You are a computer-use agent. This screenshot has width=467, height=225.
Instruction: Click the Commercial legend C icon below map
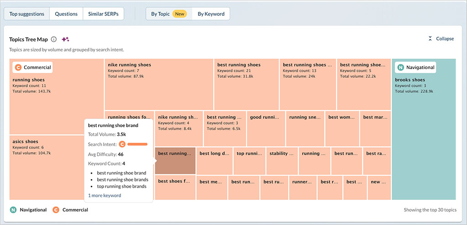pos(56,210)
